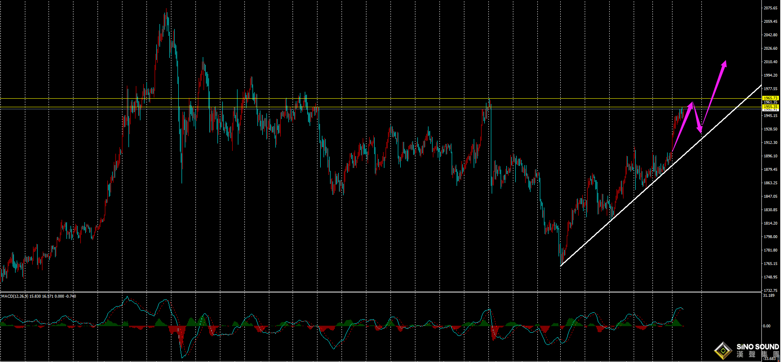Click the MACD(12,26,9) indicator label

pos(15,296)
